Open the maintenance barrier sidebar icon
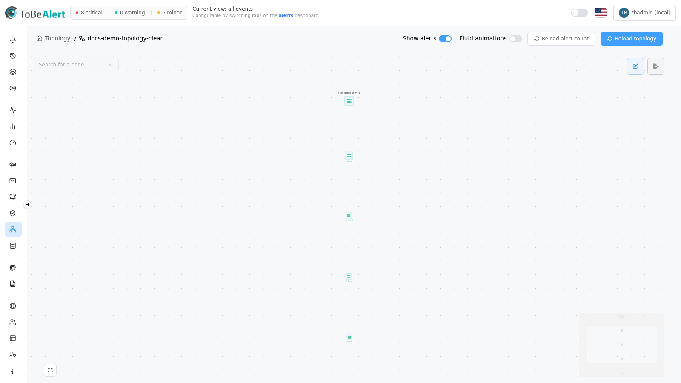Viewport: 681px width, 383px height. pyautogui.click(x=13, y=165)
